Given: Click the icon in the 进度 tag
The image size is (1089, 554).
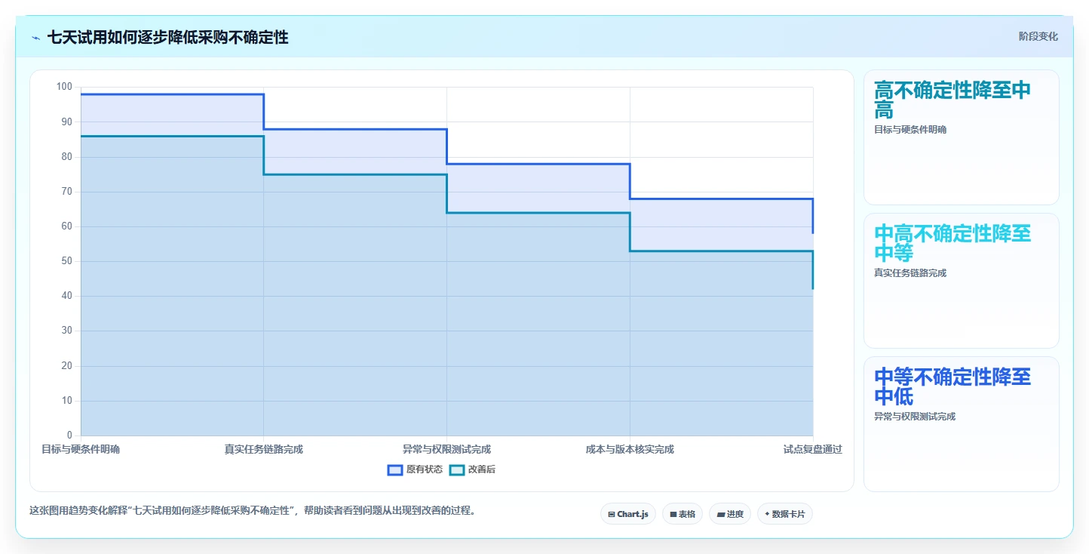Looking at the screenshot, I should pos(721,514).
